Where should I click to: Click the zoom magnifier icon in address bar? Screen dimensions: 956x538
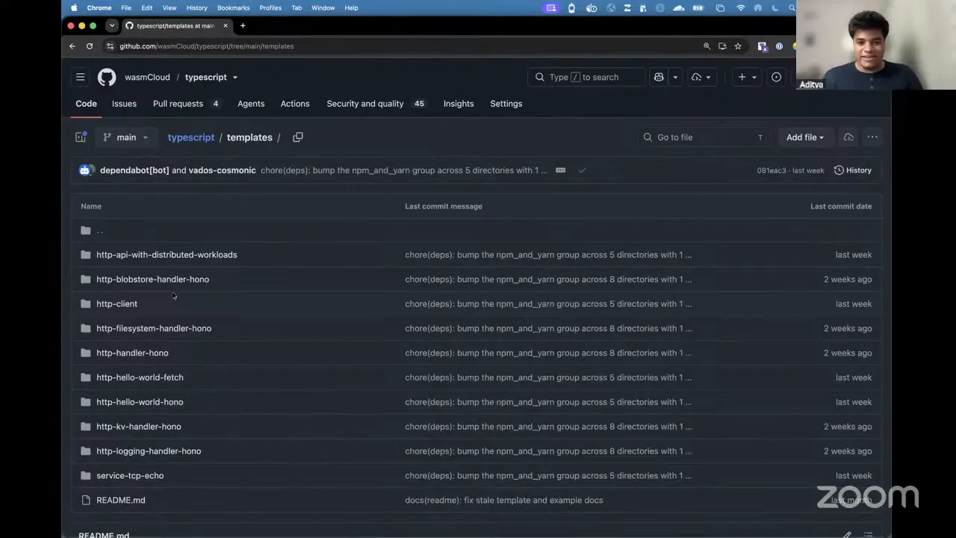click(x=707, y=46)
